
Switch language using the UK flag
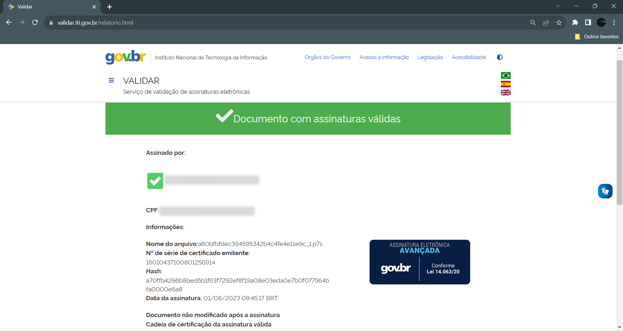click(x=506, y=92)
